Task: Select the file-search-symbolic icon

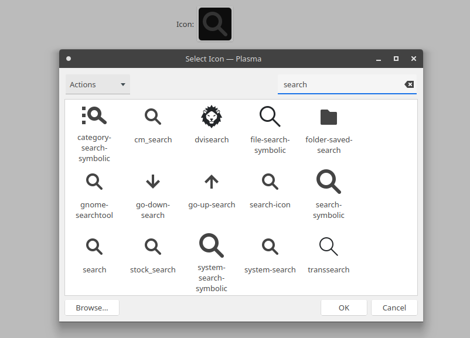Action: [x=270, y=117]
